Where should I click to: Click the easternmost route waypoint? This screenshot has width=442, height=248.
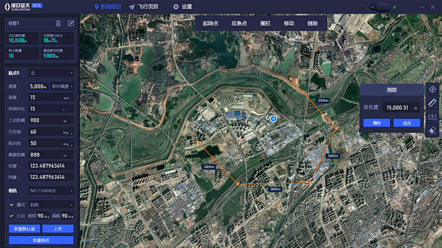tap(336, 128)
